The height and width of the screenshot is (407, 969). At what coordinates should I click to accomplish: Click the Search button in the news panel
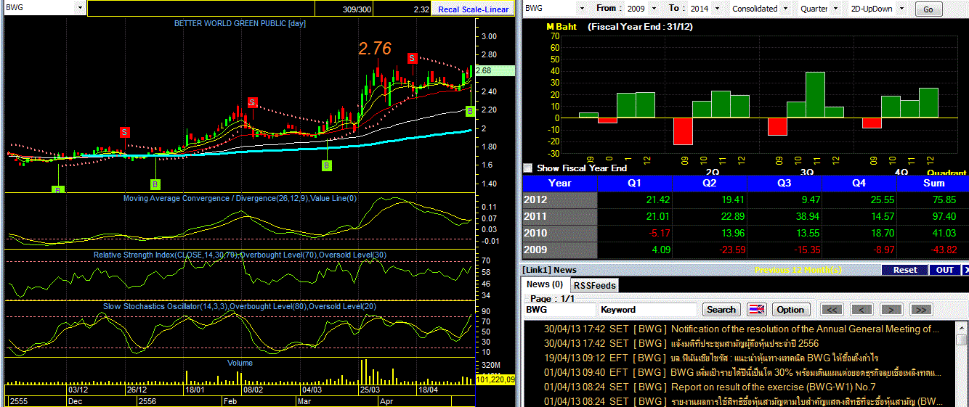721,309
